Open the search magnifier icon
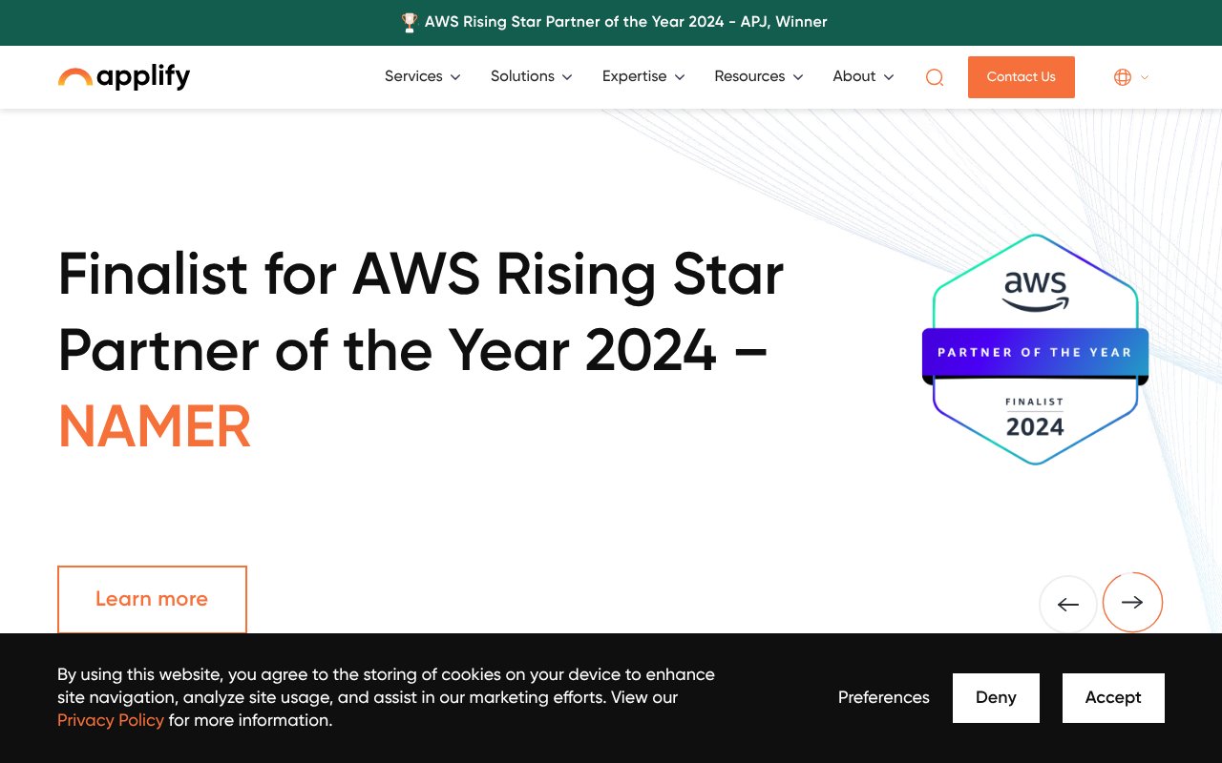 click(935, 77)
